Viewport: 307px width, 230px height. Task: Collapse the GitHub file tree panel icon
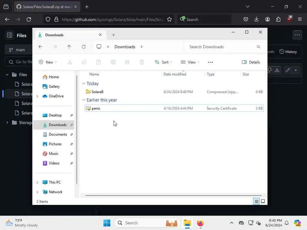point(9,35)
